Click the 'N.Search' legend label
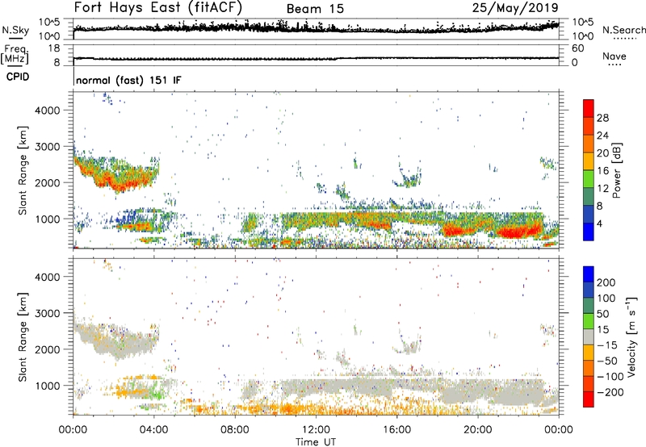 623,30
